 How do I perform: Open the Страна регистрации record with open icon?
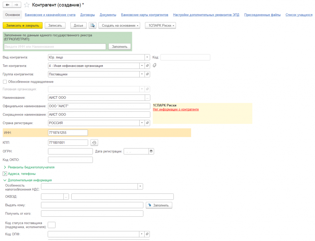click(x=147, y=123)
